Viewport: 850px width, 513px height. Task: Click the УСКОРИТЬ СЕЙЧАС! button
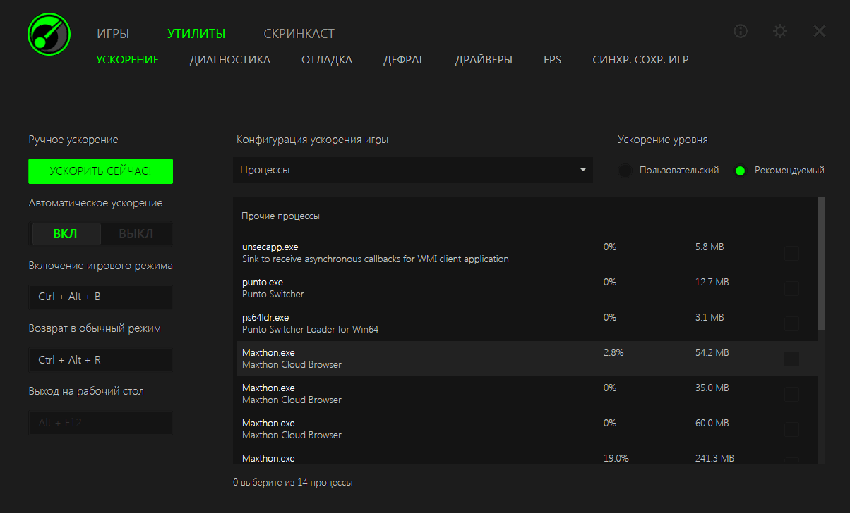point(100,171)
